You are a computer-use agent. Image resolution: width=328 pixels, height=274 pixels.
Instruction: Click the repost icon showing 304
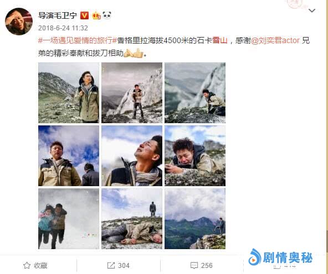(111, 266)
